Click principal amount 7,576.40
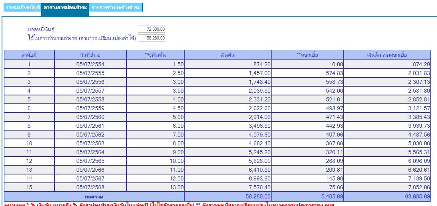 point(228,187)
